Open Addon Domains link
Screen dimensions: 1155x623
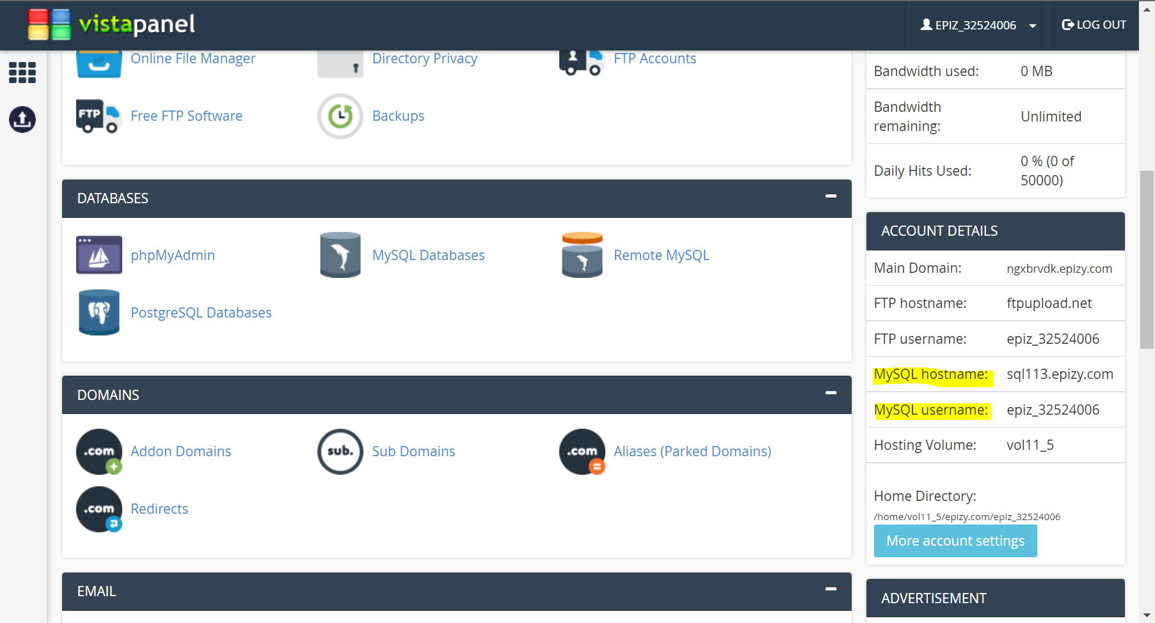tap(181, 452)
